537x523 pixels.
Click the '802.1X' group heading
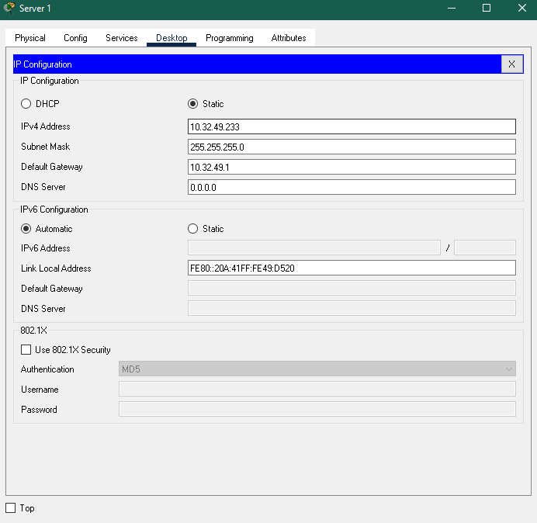(x=33, y=330)
